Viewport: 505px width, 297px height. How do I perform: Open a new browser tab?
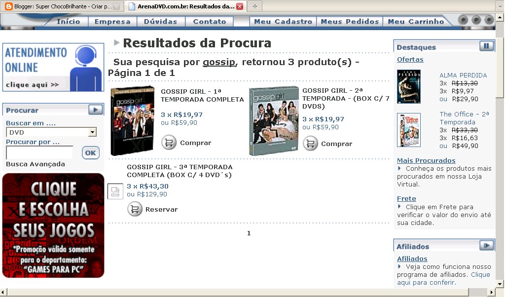click(255, 6)
